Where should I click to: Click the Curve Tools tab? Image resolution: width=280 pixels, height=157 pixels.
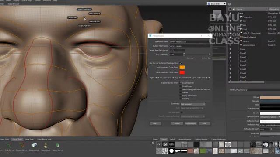[x=17, y=140]
